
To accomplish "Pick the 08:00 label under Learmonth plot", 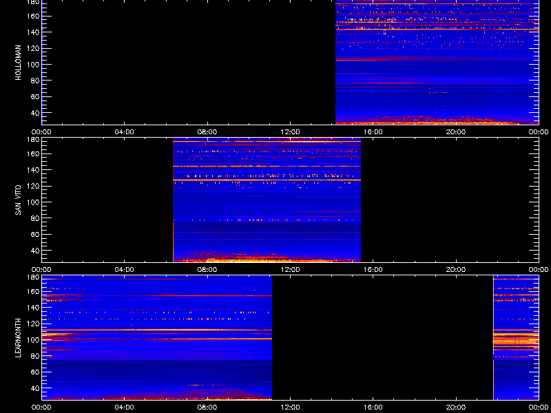I will click(x=207, y=407).
